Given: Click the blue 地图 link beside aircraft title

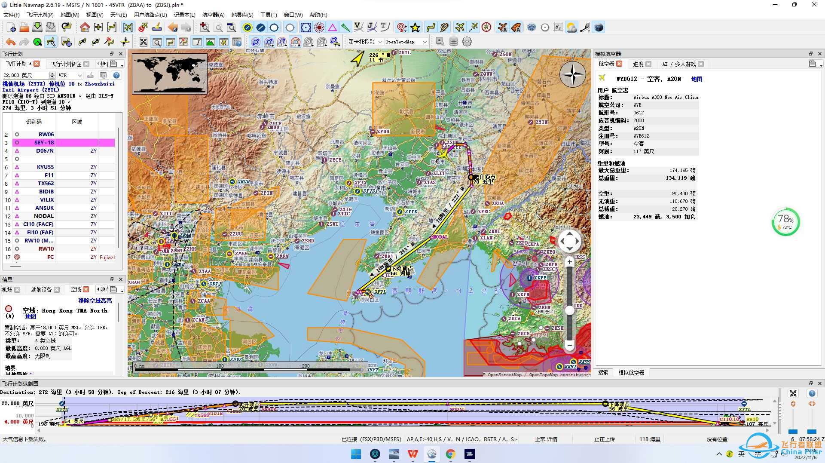Looking at the screenshot, I should click(697, 79).
